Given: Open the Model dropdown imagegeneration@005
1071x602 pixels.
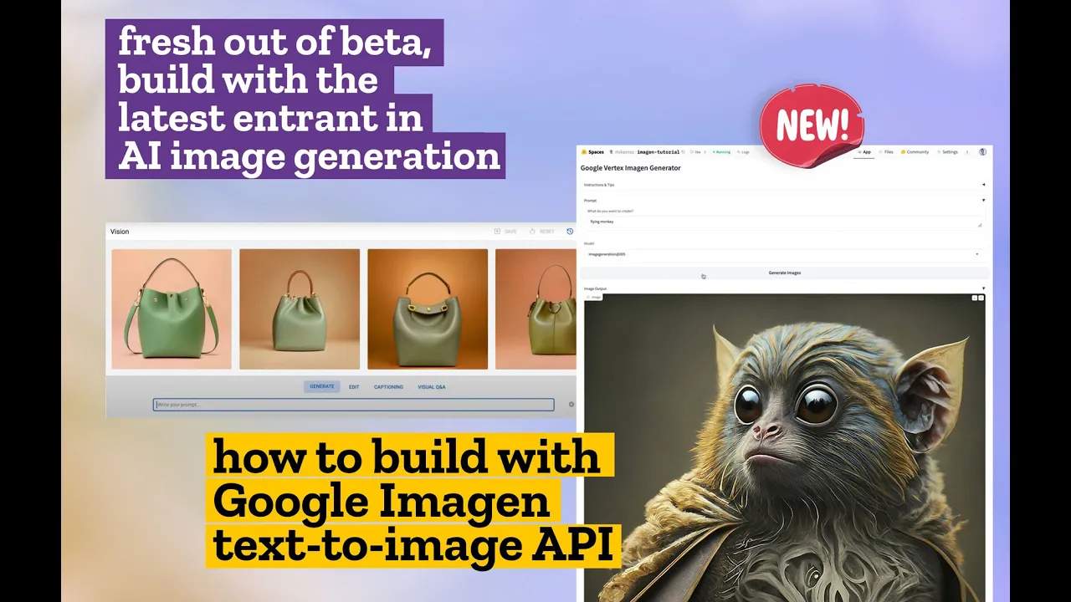Looking at the screenshot, I should (783, 254).
